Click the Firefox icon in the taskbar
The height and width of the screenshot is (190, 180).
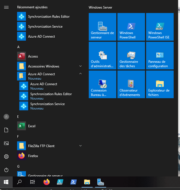click(47, 182)
